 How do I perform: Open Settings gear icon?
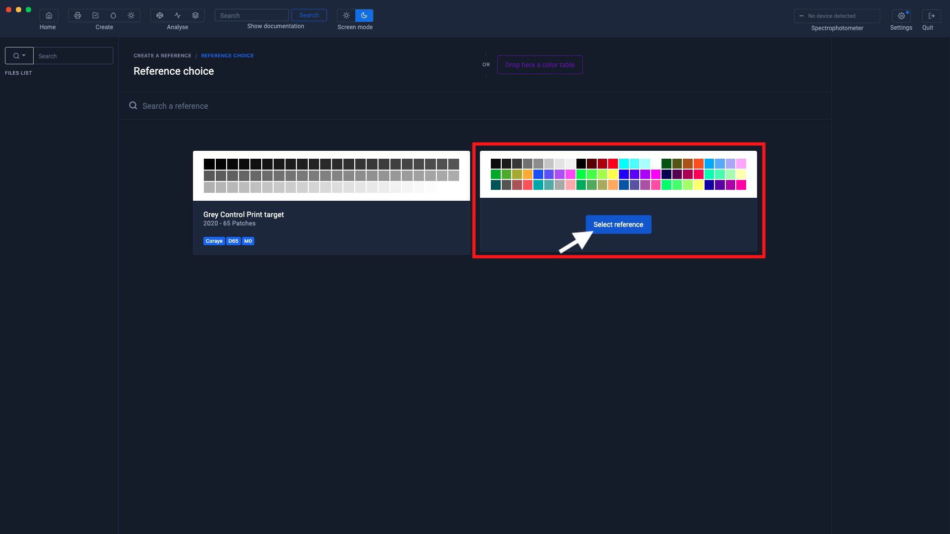(x=902, y=16)
